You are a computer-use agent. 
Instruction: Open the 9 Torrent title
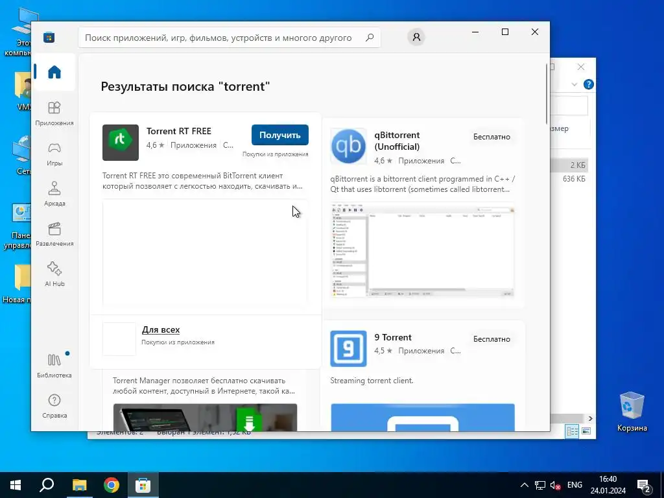[393, 337]
